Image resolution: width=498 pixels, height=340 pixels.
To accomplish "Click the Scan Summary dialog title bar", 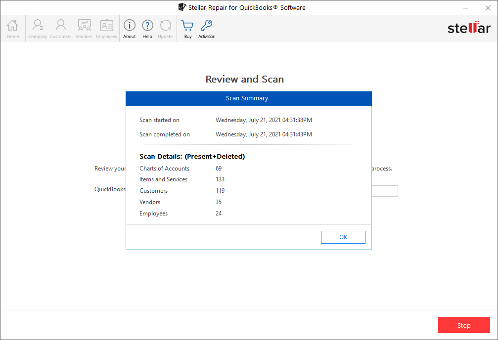I will tap(249, 98).
